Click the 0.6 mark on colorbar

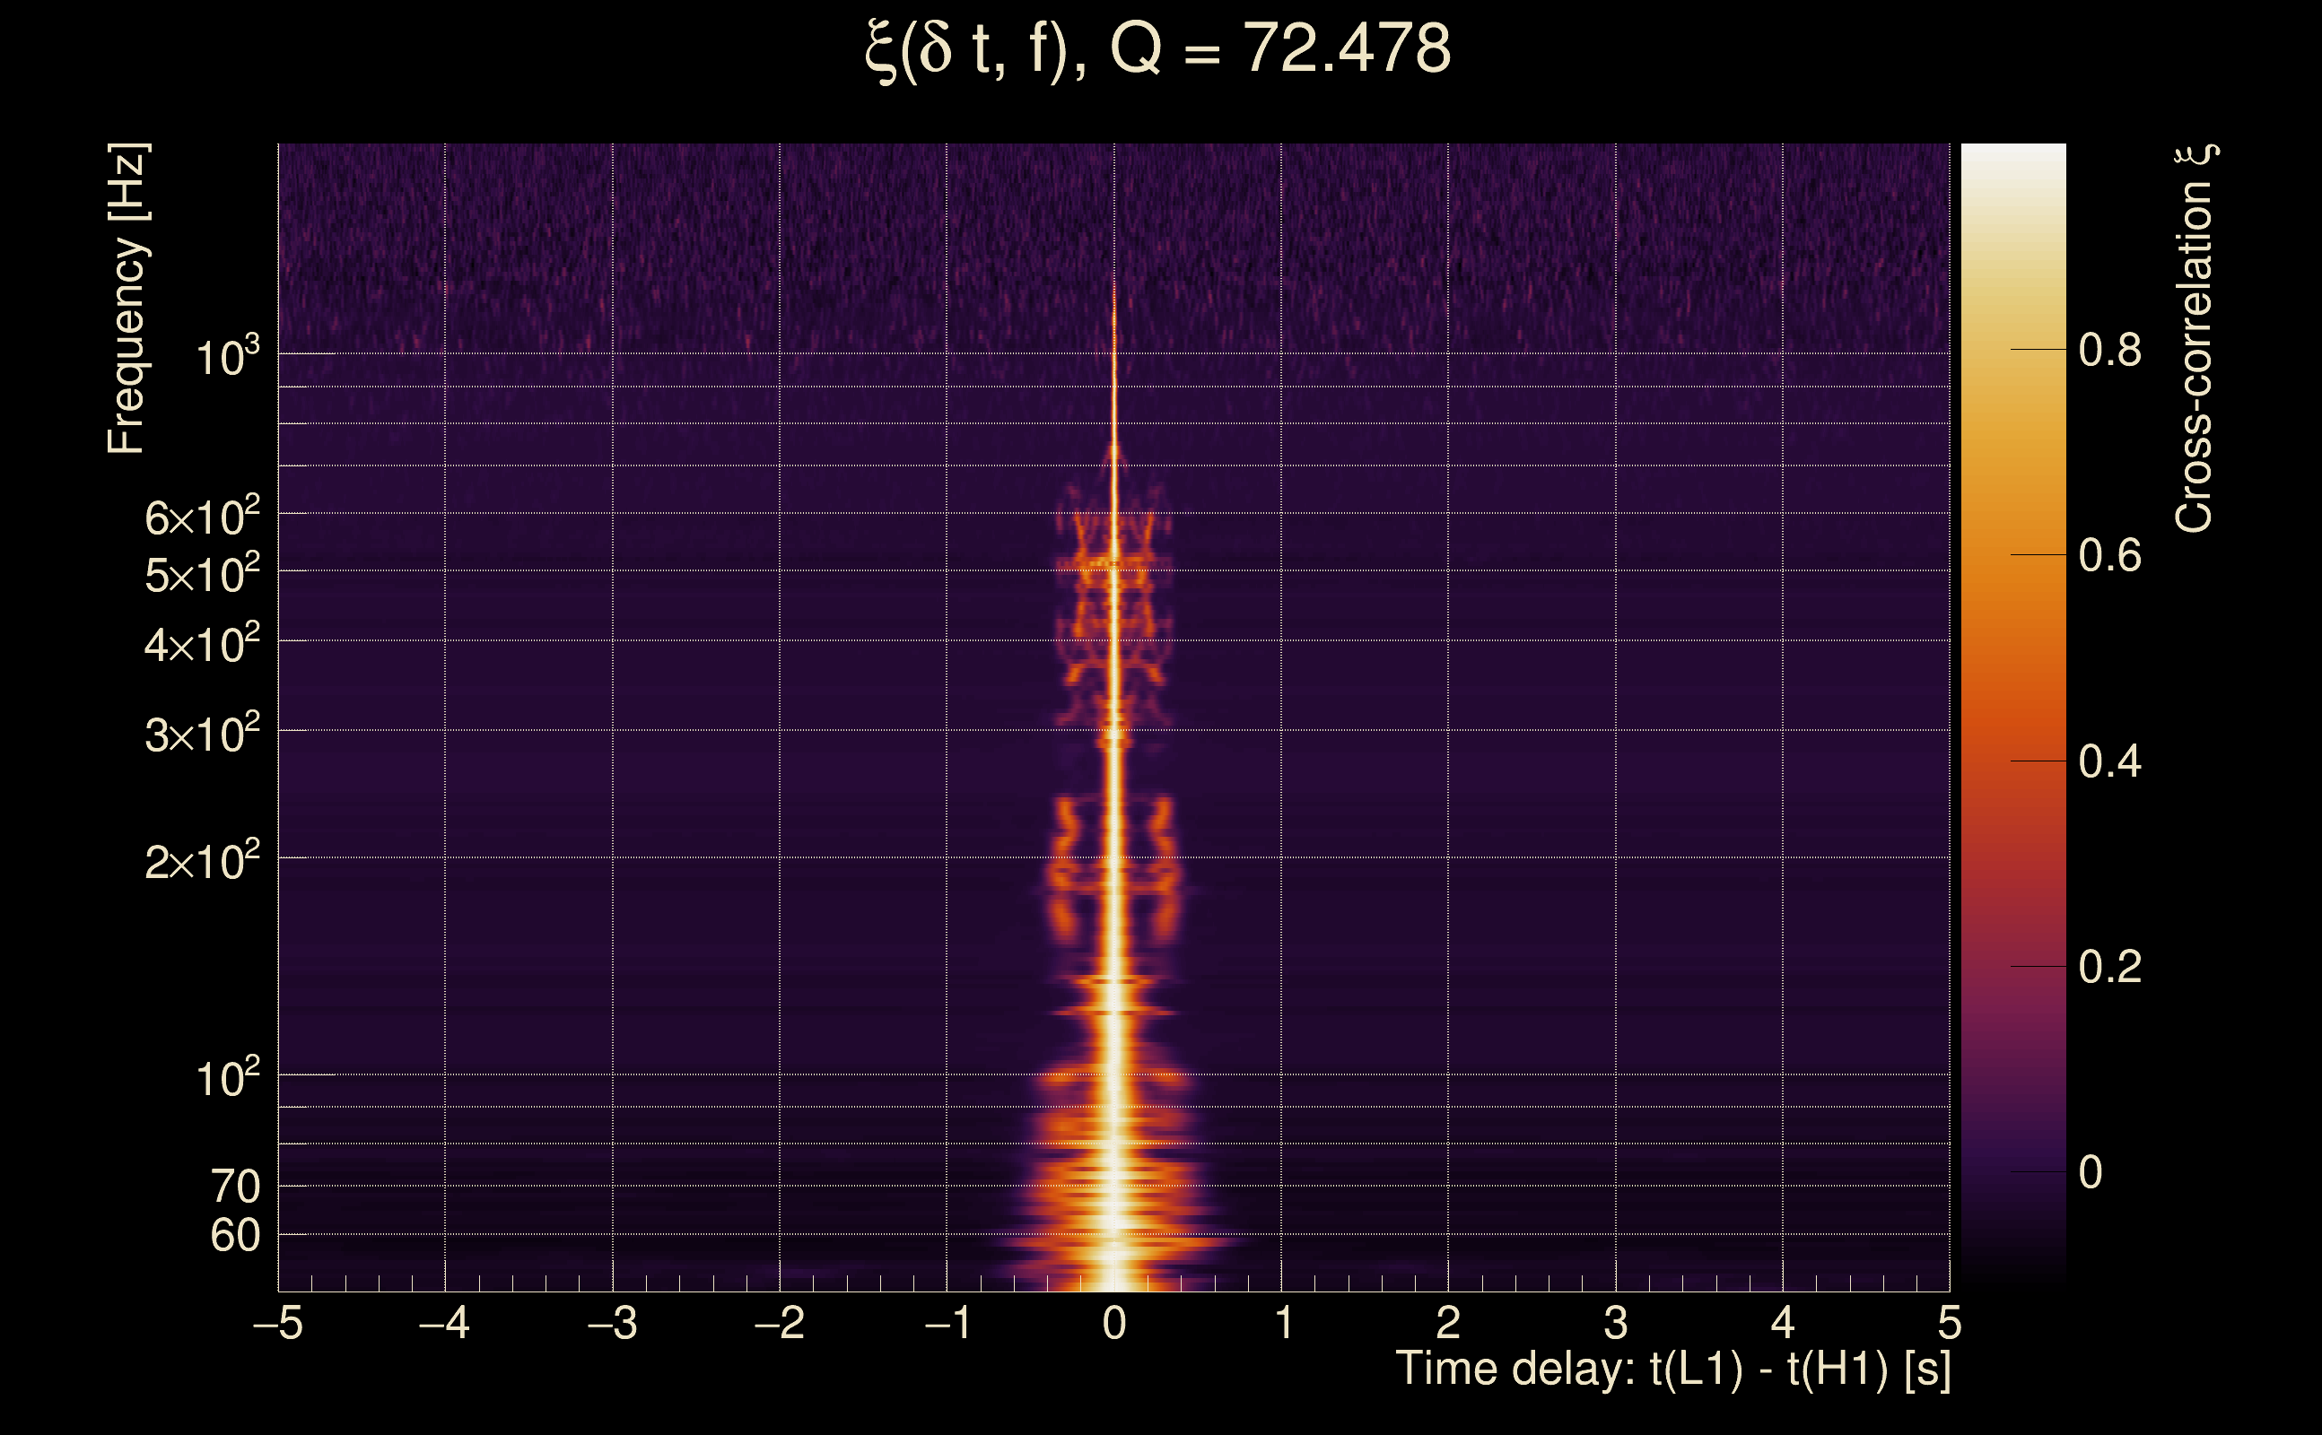click(2109, 555)
